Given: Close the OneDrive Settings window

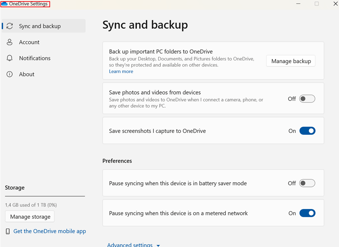Looking at the screenshot, I should click(335, 4).
